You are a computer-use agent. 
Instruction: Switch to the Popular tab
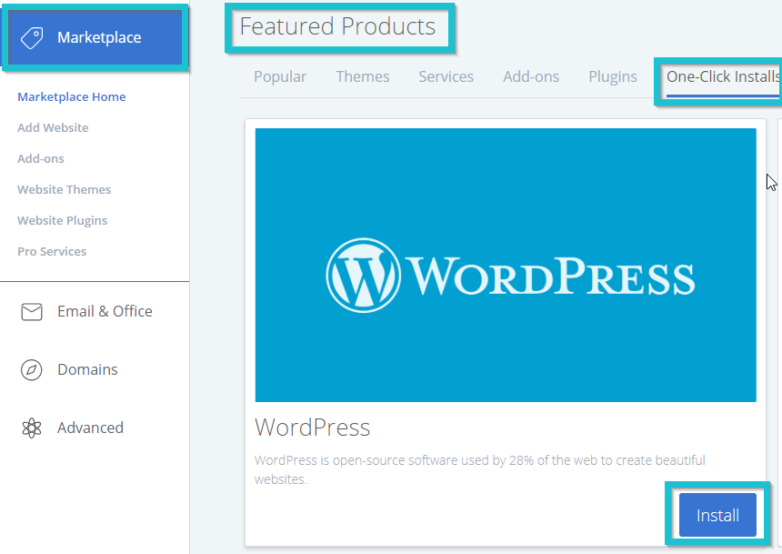tap(280, 76)
